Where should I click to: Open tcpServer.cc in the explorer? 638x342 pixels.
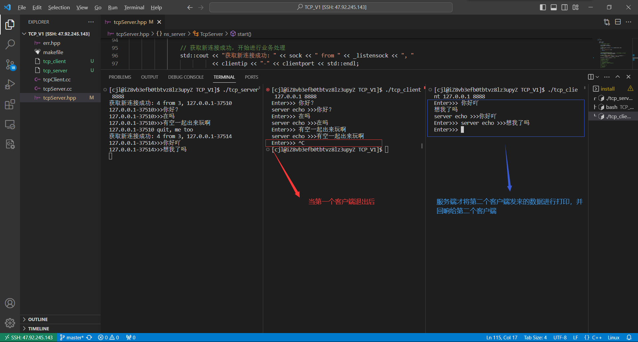(x=60, y=89)
